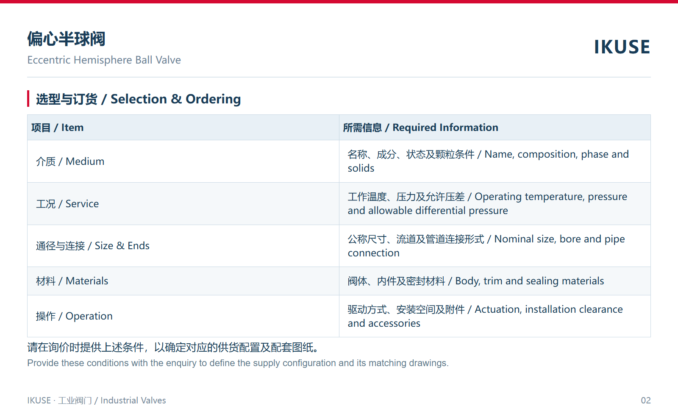
Task: Select the '介质 / Medium' table cell
Action: [x=183, y=161]
